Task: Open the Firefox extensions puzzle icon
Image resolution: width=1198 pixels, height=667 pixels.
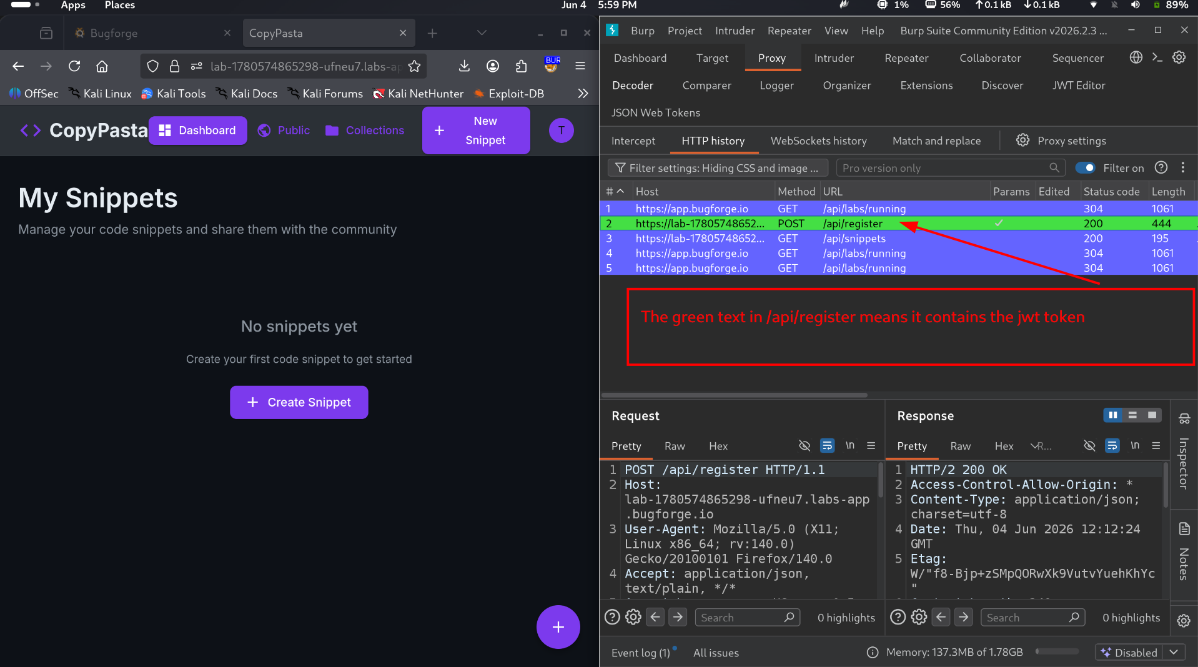Action: pos(522,66)
